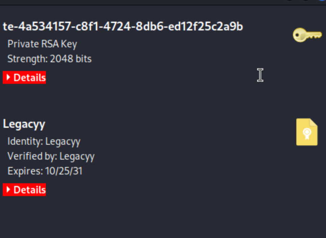Image resolution: width=326 pixels, height=238 pixels.
Task: Click the ribbon badge on certificate icon
Action: [x=307, y=134]
